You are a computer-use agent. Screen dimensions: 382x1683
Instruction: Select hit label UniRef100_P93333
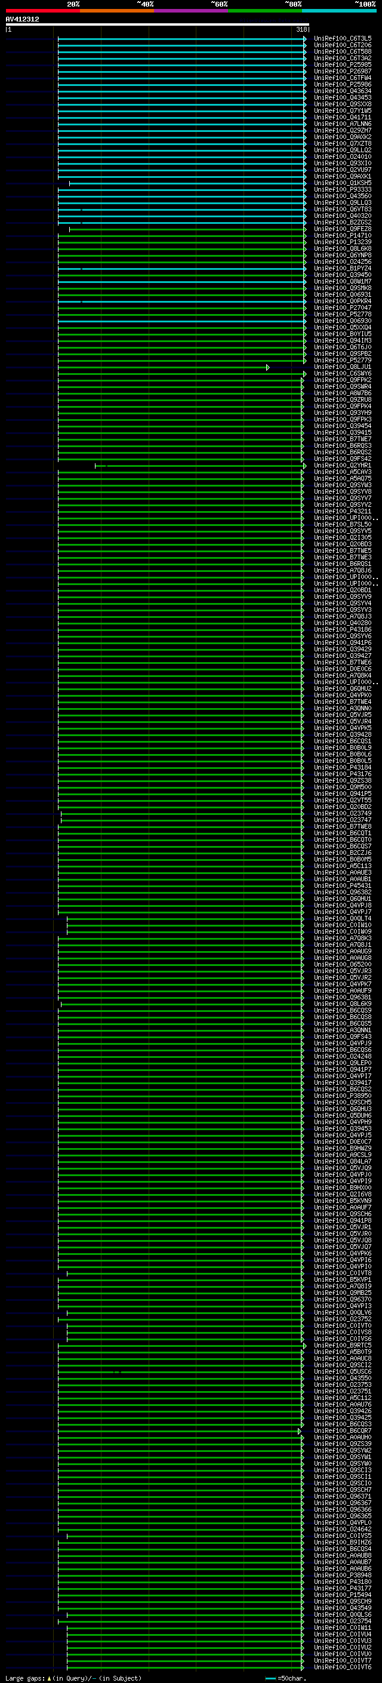342,189
